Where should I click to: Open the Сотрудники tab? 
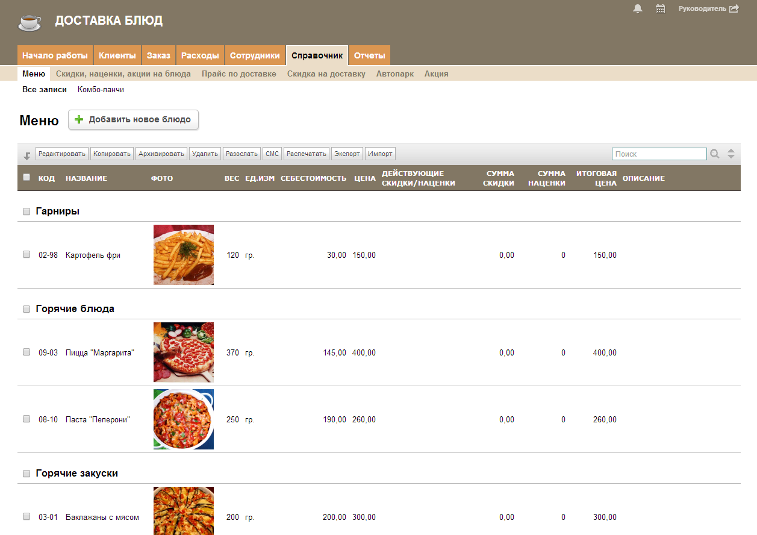coord(255,55)
